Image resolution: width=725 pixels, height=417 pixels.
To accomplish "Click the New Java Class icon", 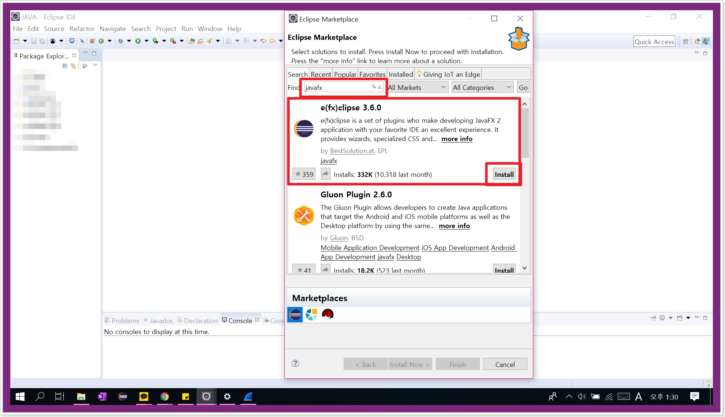I will [x=101, y=41].
